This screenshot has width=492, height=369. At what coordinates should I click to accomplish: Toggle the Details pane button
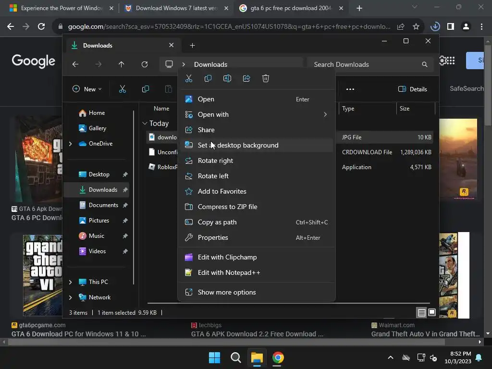click(x=412, y=89)
